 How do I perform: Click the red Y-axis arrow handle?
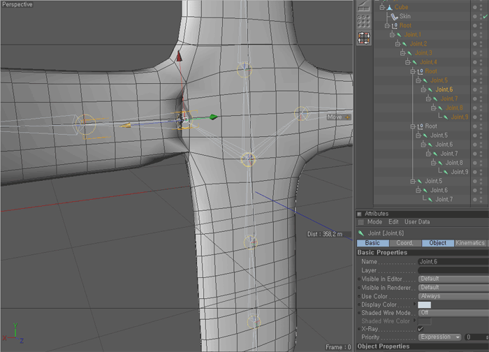pyautogui.click(x=178, y=58)
